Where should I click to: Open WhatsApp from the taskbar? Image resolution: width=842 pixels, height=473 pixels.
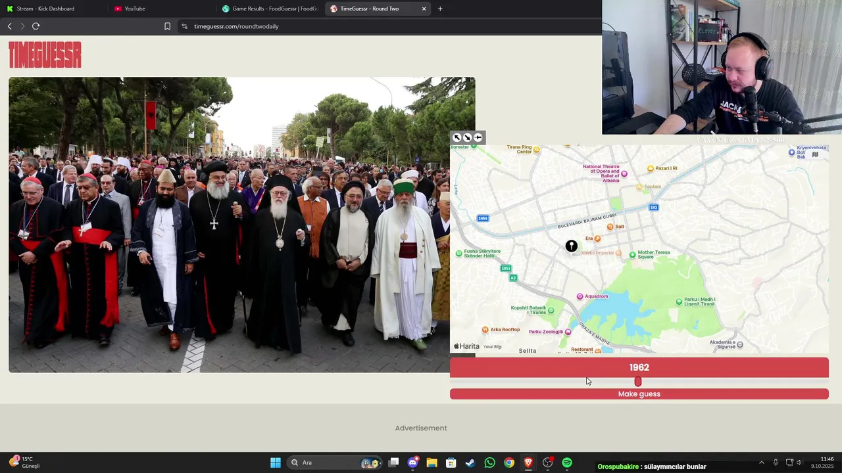point(489,462)
